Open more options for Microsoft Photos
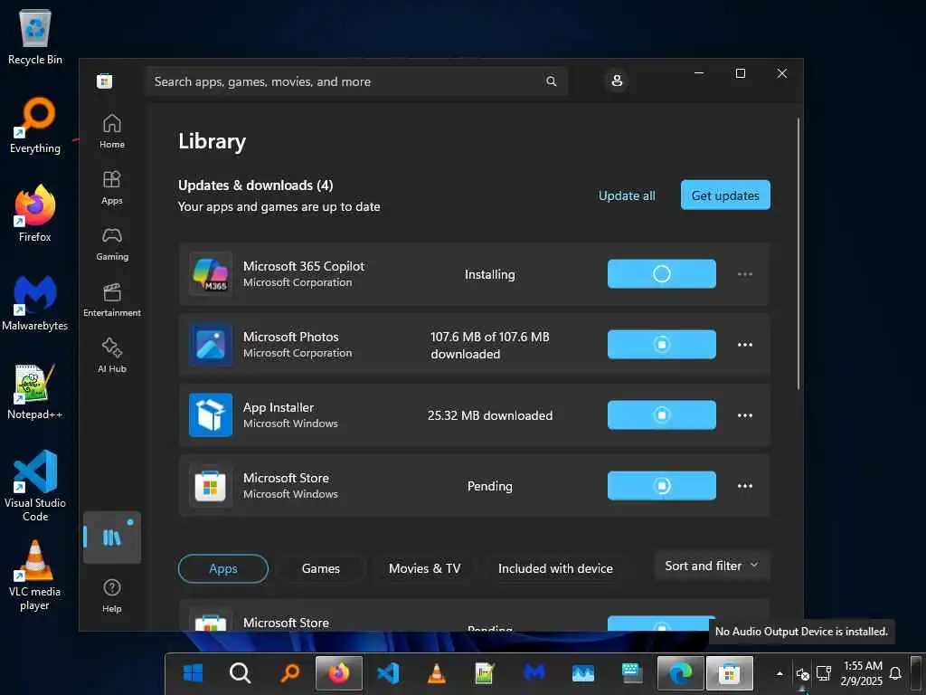The height and width of the screenshot is (695, 926). pos(745,345)
